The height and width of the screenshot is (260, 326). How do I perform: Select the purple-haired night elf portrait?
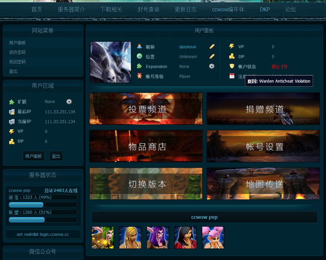[158, 238]
